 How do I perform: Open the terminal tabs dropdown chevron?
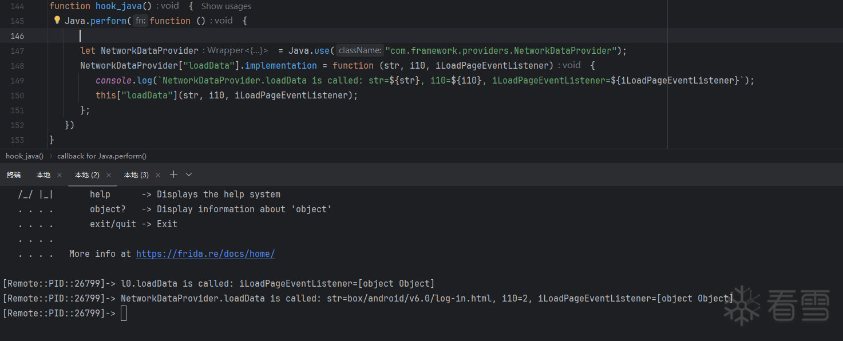[x=189, y=175]
